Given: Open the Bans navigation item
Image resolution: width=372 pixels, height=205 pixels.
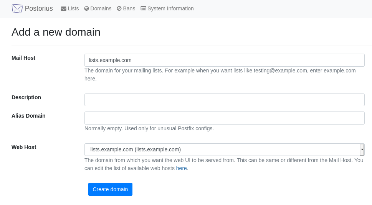Looking at the screenshot, I should [126, 8].
